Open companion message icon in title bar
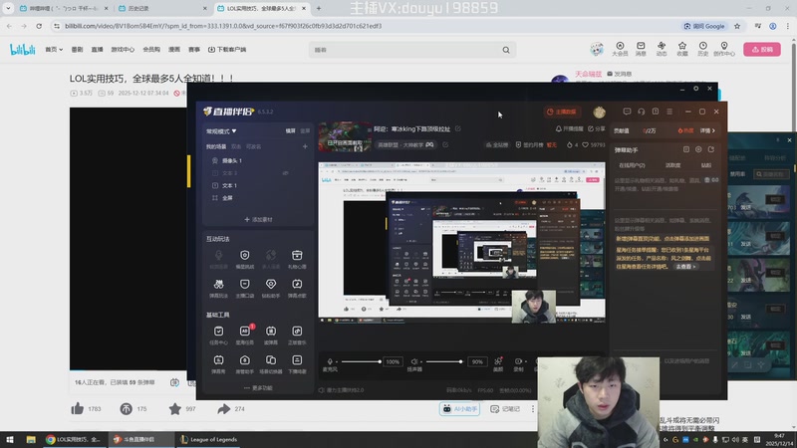 627,112
